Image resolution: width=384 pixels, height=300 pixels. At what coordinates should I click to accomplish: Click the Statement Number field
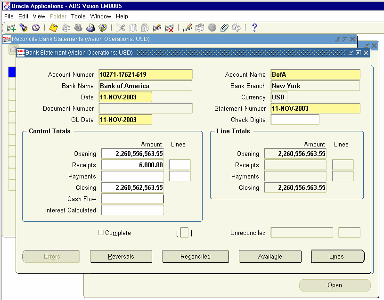click(x=315, y=108)
